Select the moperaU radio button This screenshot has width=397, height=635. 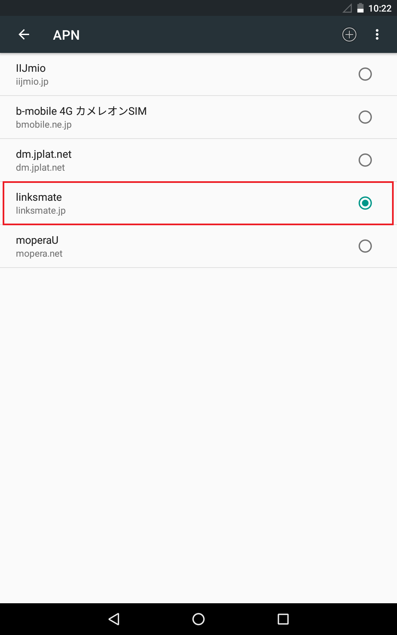click(365, 246)
